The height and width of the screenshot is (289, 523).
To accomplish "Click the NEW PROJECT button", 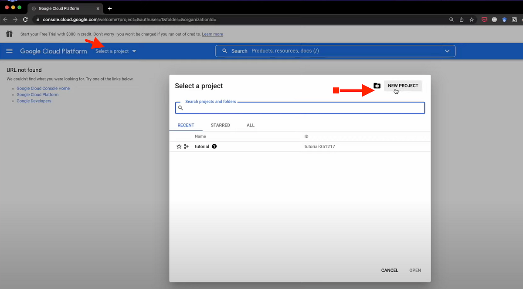I will coord(403,86).
